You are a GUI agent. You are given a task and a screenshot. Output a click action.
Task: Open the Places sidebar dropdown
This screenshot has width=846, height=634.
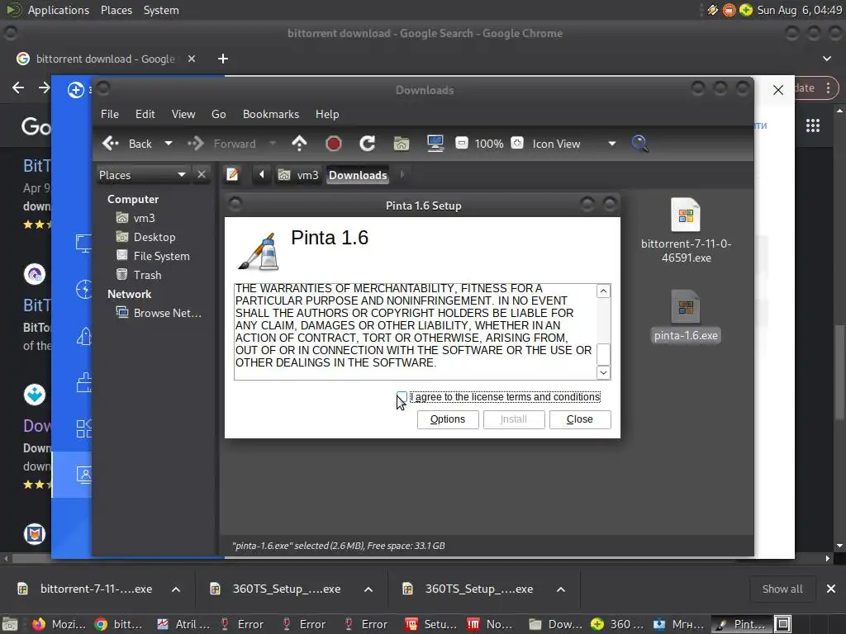click(x=142, y=175)
